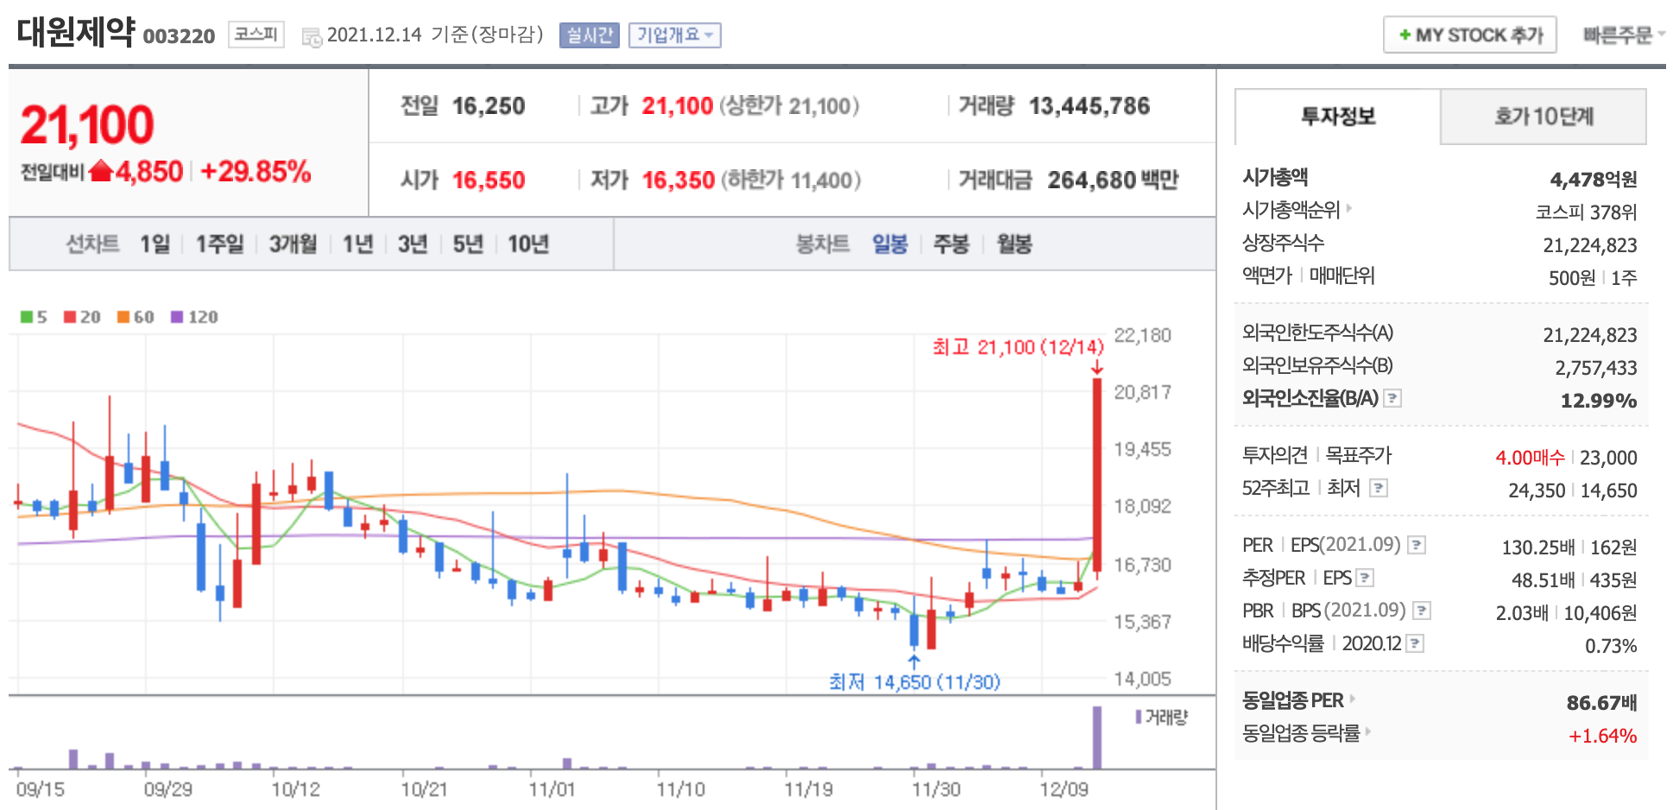
Task: Click the 12/14 candlestick at the high marker
Action: click(x=1097, y=474)
